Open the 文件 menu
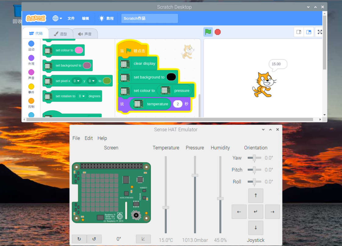 coord(71,18)
